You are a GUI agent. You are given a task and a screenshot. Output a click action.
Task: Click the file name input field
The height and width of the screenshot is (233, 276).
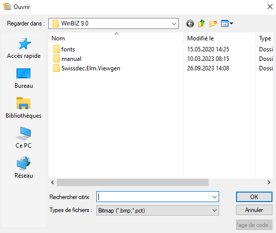[154, 197]
